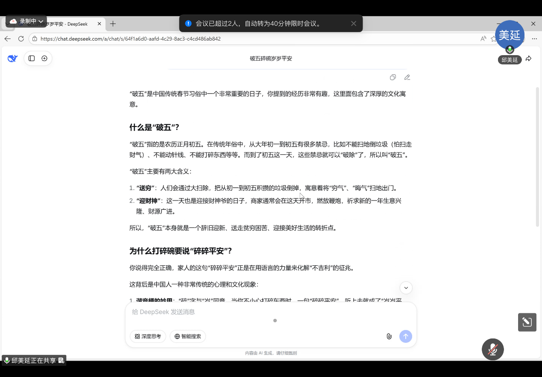Click the DeepSeek whale logo
The height and width of the screenshot is (377, 542).
click(x=12, y=59)
